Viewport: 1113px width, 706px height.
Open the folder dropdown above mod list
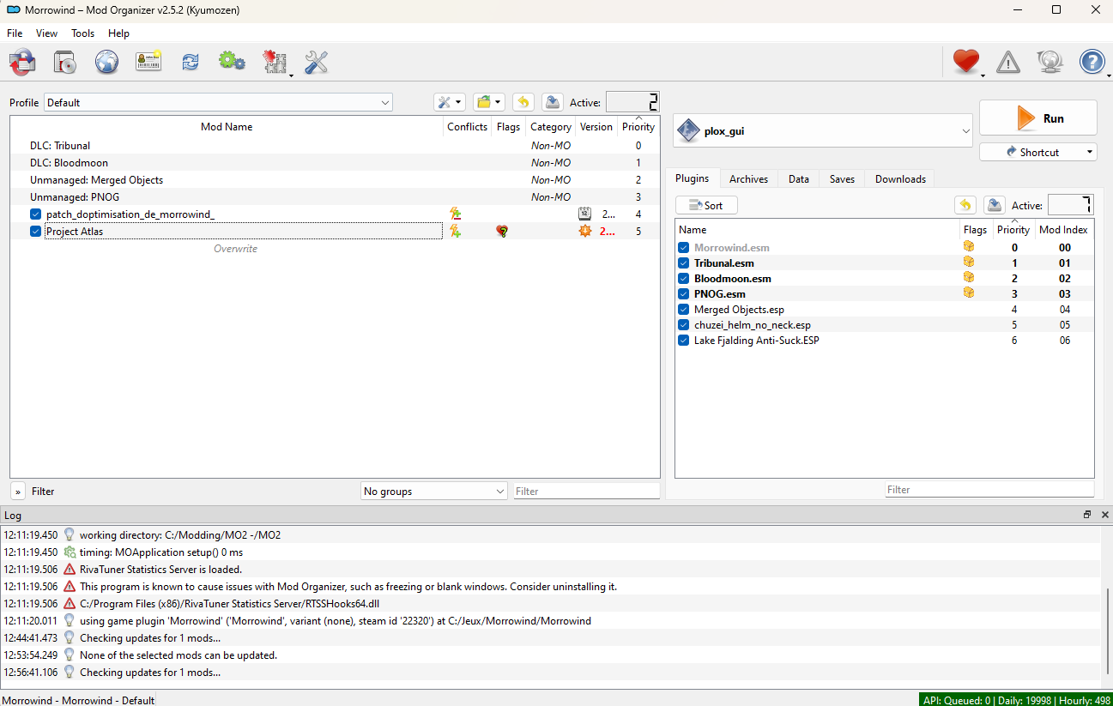tap(489, 102)
